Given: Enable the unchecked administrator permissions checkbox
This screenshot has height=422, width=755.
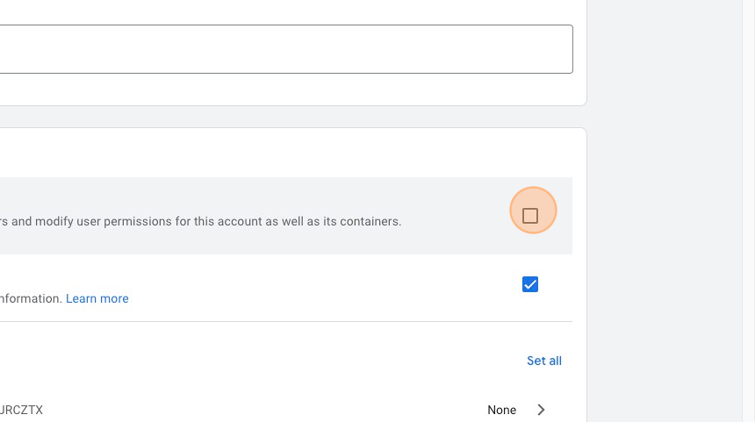Looking at the screenshot, I should point(530,216).
